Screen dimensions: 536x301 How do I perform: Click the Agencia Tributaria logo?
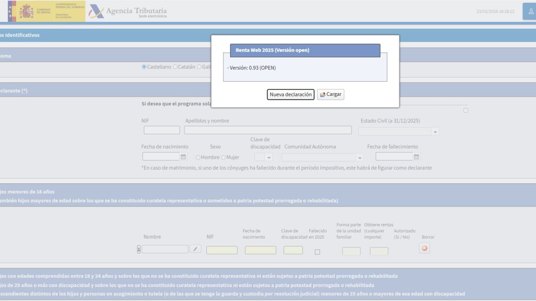pyautogui.click(x=128, y=12)
